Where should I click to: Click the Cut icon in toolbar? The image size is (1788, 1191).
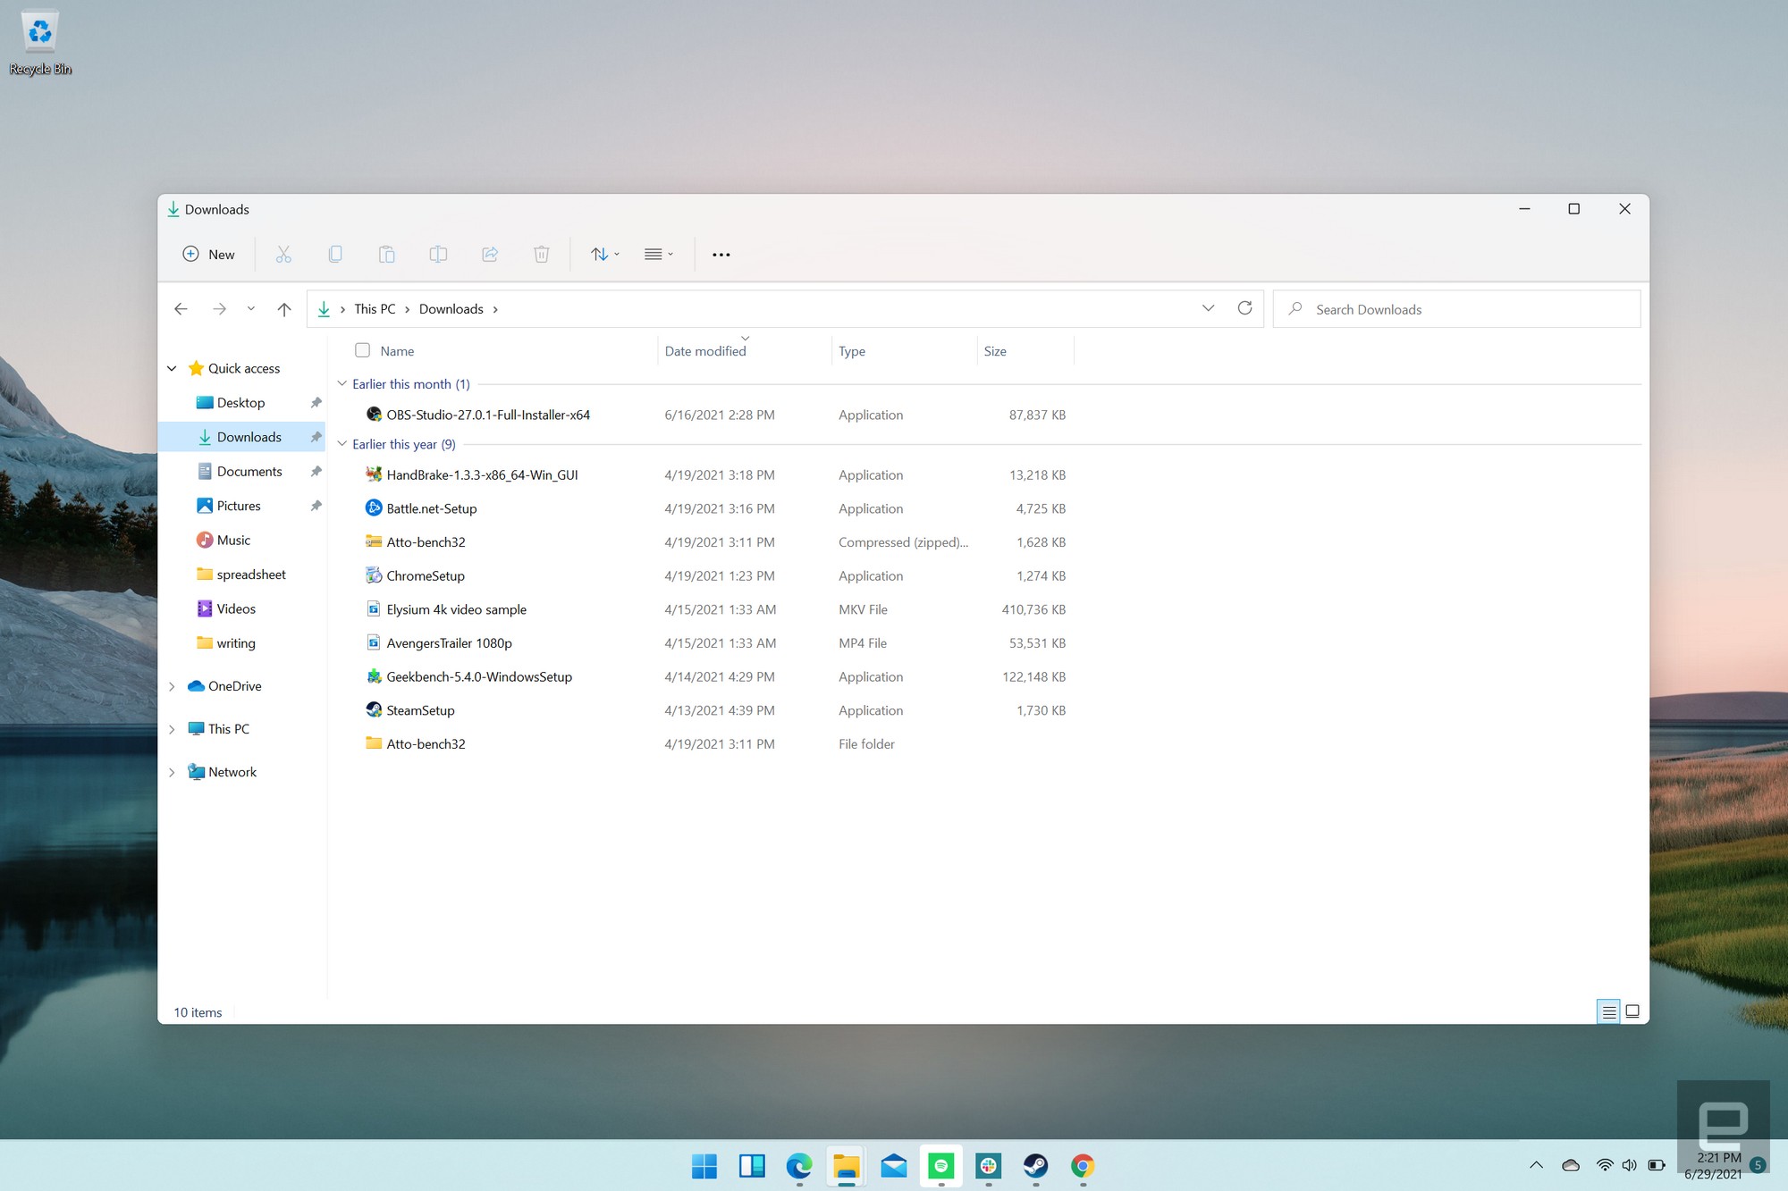point(283,254)
